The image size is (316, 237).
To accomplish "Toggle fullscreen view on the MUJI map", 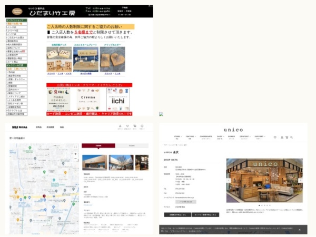I will click(75, 147).
